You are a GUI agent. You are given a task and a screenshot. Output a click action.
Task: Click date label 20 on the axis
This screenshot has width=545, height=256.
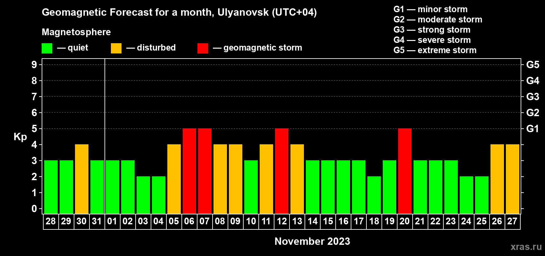(405, 221)
